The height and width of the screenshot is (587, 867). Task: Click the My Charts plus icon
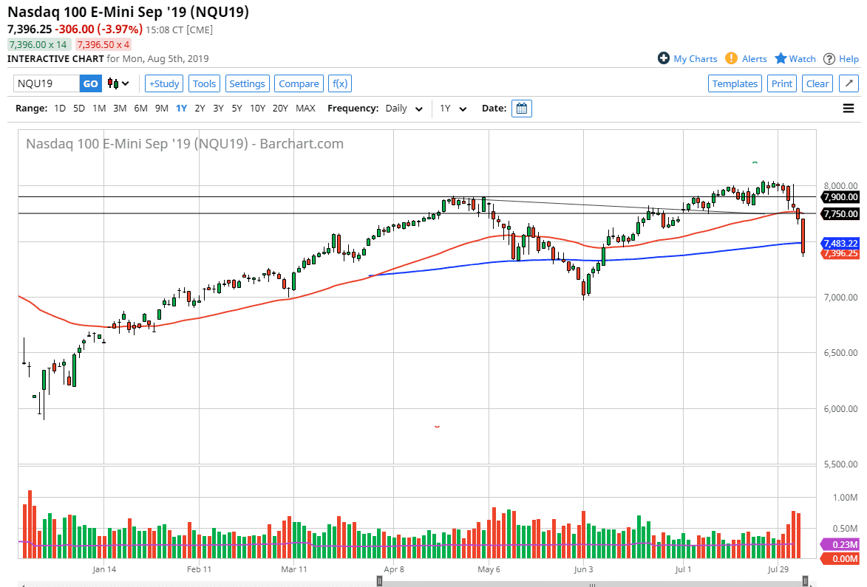tap(664, 58)
